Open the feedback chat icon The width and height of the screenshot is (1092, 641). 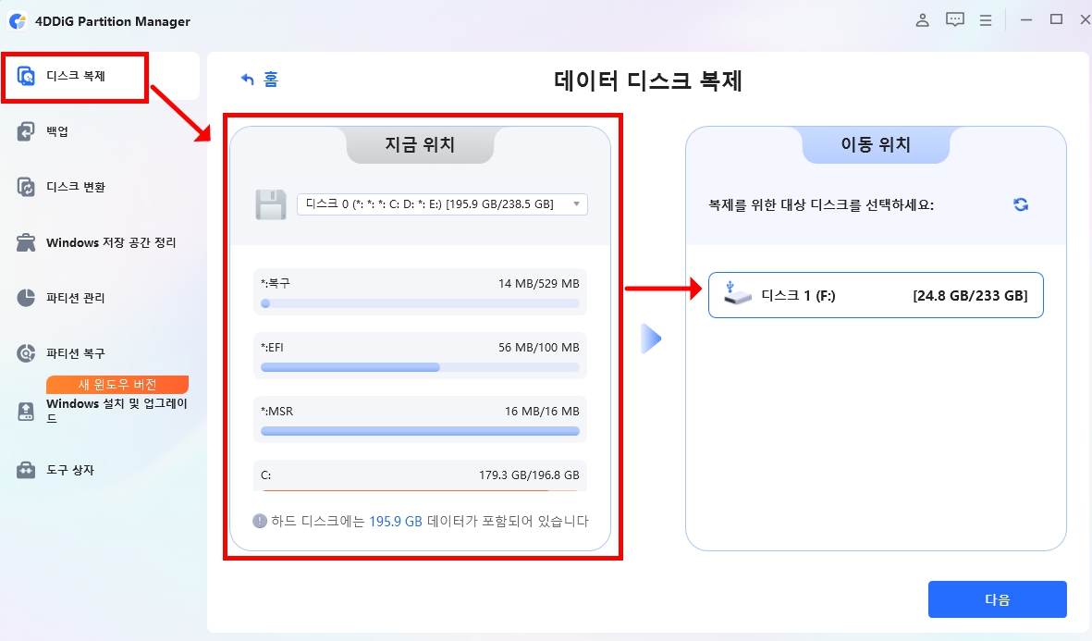(955, 20)
